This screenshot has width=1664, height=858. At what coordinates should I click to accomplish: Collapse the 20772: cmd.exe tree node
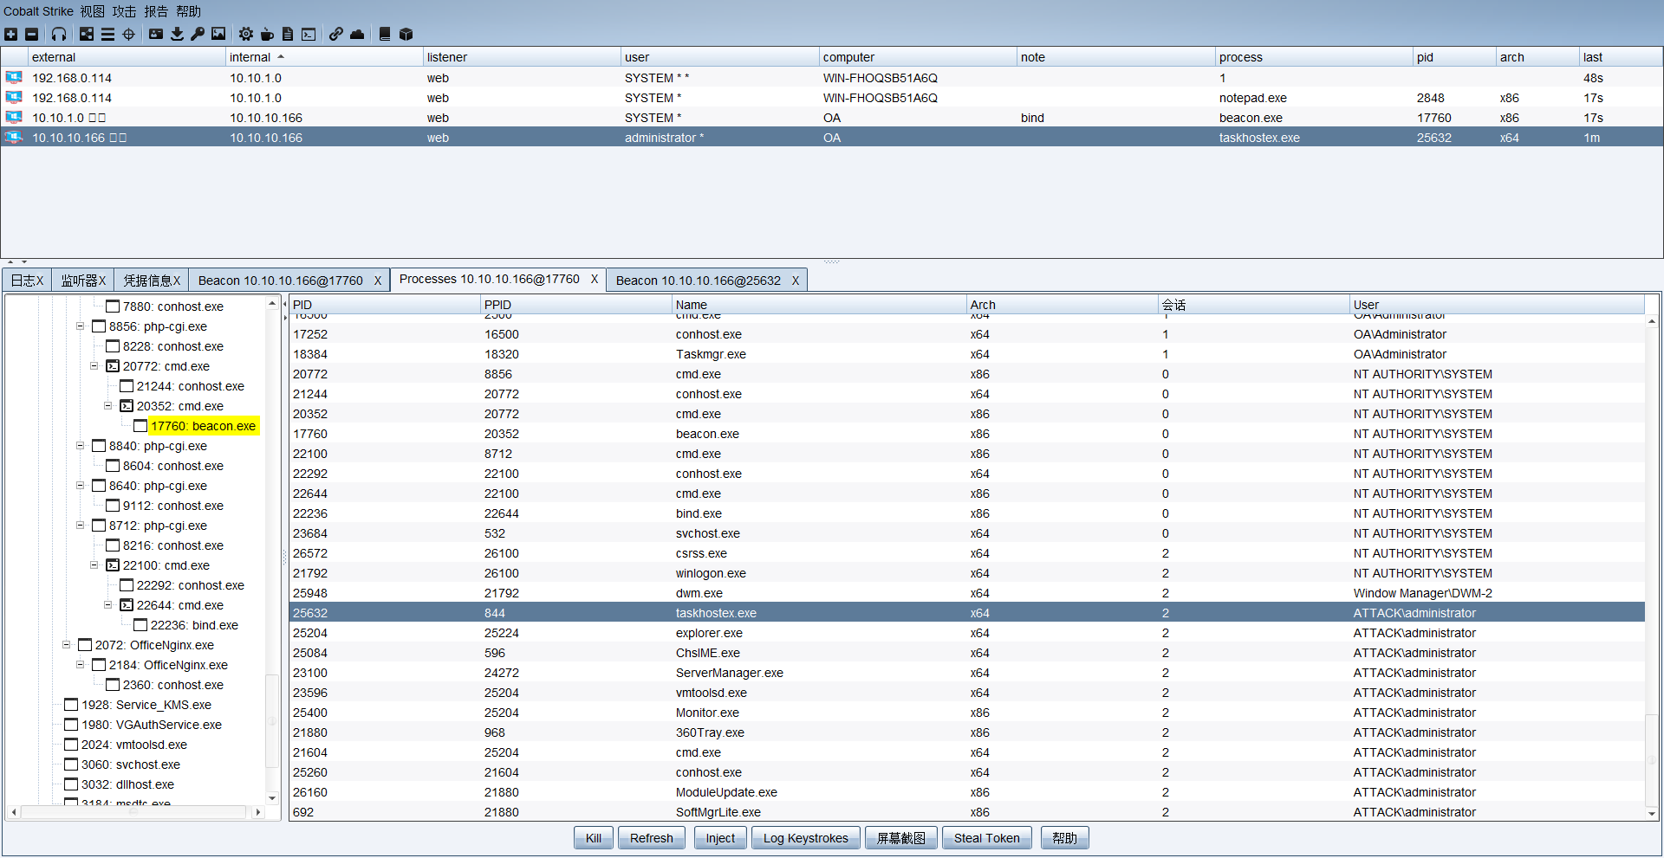click(94, 366)
